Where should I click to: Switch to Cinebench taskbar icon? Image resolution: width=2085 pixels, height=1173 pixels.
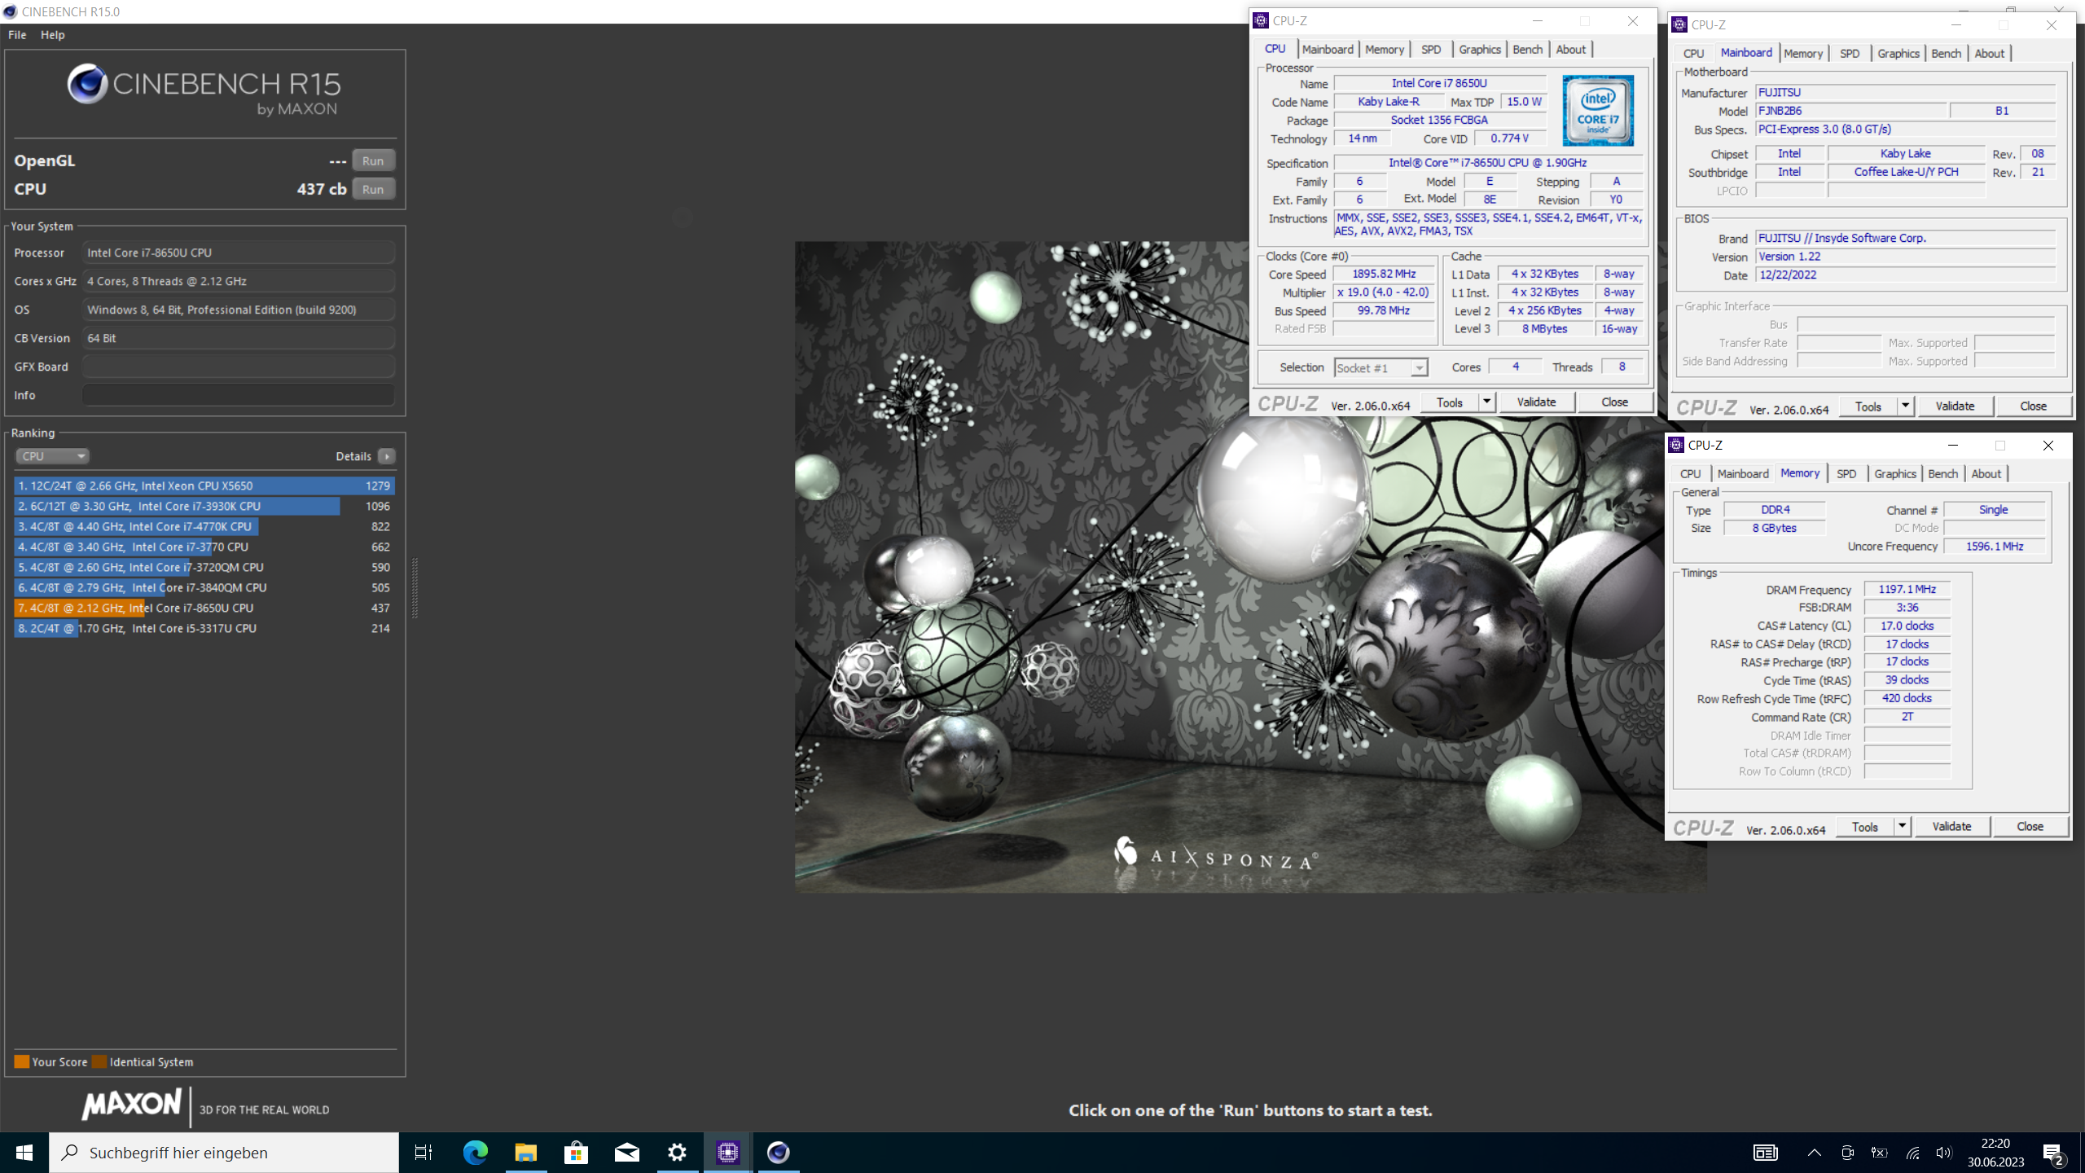coord(778,1153)
